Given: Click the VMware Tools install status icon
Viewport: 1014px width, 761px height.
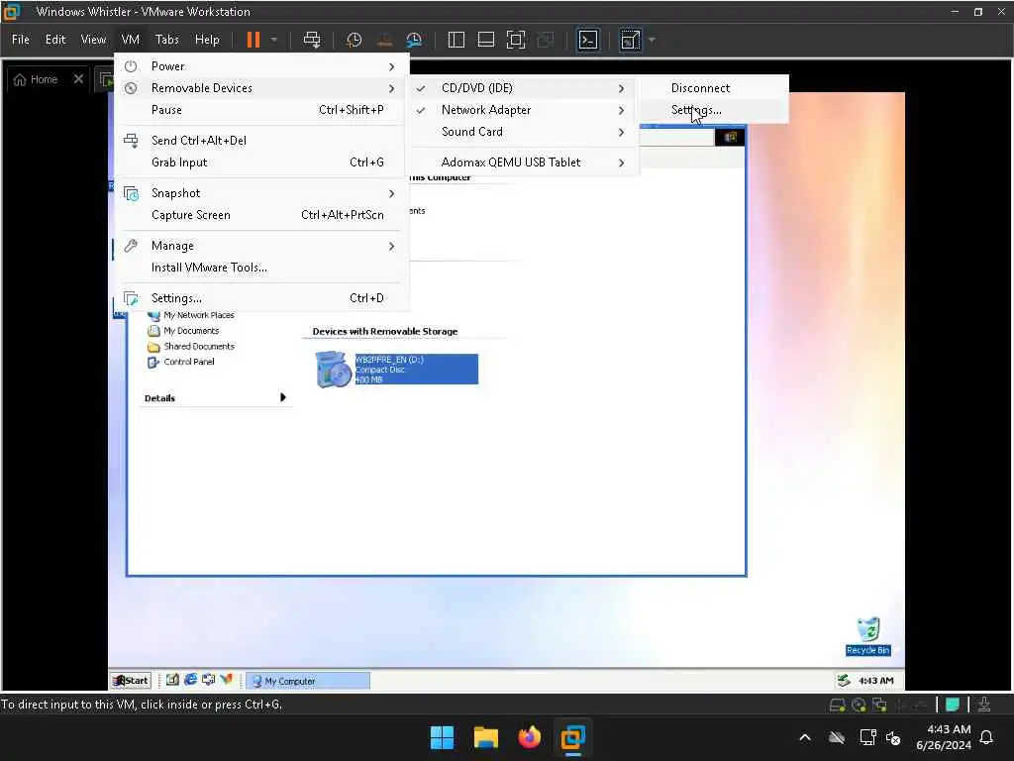Looking at the screenshot, I should click(x=984, y=705).
